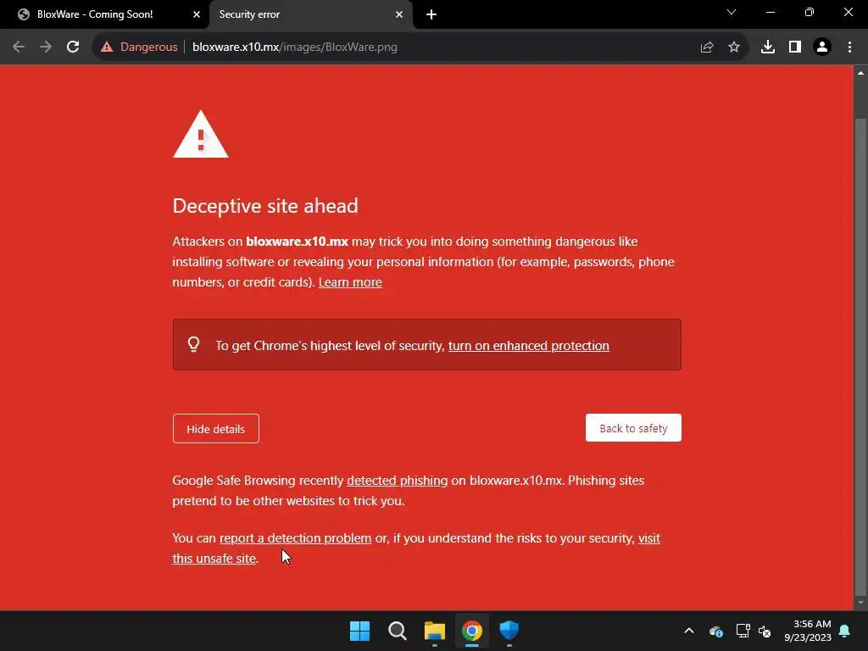Click the OneDrive cloud tray icon
Screen dimensions: 868x651
tap(715, 631)
